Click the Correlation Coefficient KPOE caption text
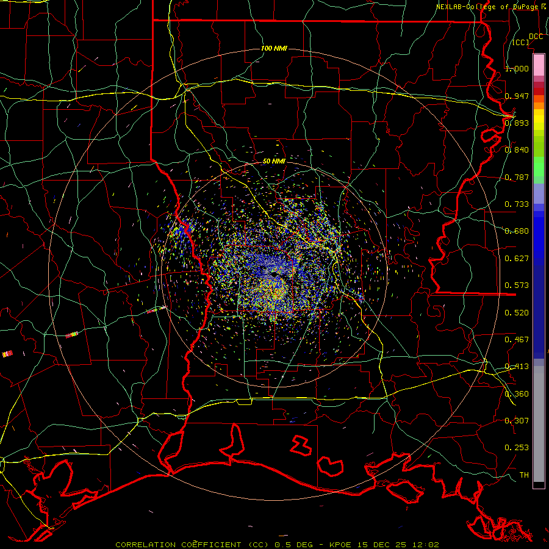 click(x=277, y=545)
